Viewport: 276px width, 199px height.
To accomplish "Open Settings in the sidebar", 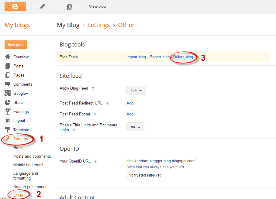I will click(x=20, y=139).
